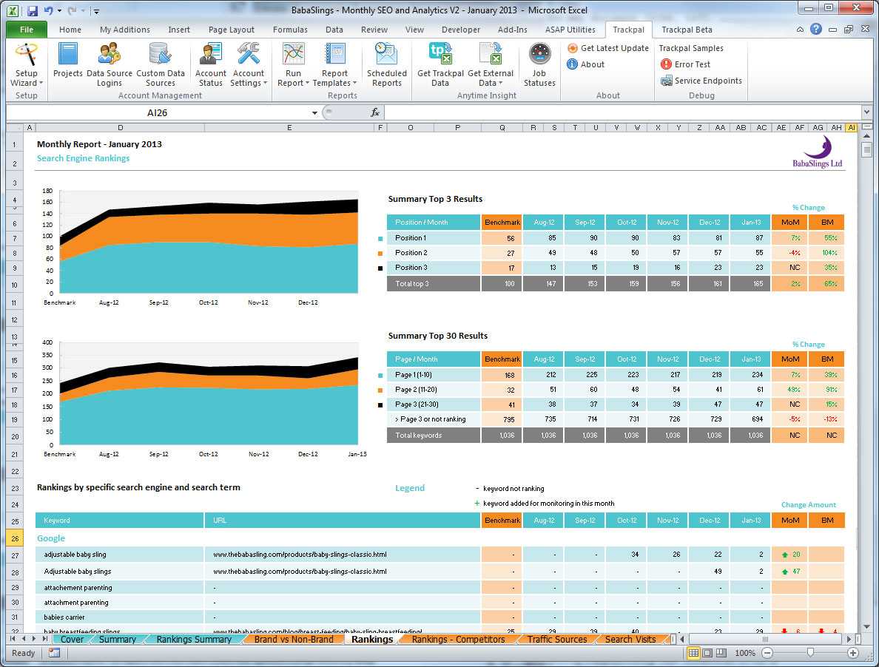
Task: Open the File tab
Action: pos(27,30)
